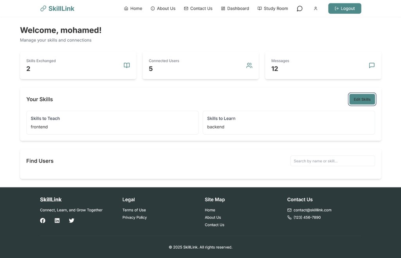Viewport: 401px width, 258px height.
Task: Click the 'Your Skills' heading
Action: [x=40, y=99]
